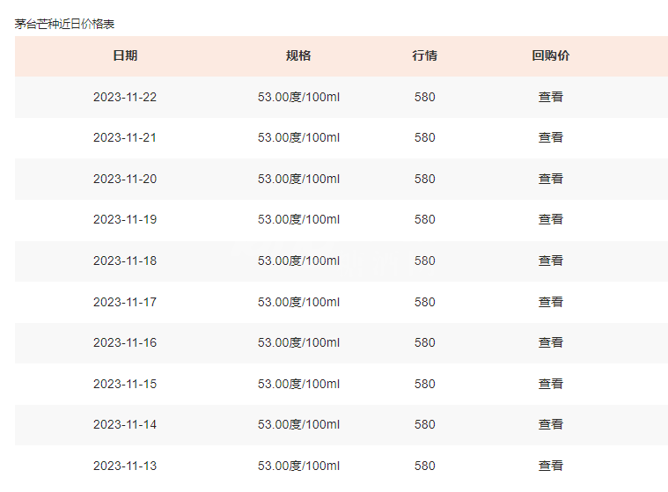Open the 查看 link for 2023-11-14

tap(550, 424)
